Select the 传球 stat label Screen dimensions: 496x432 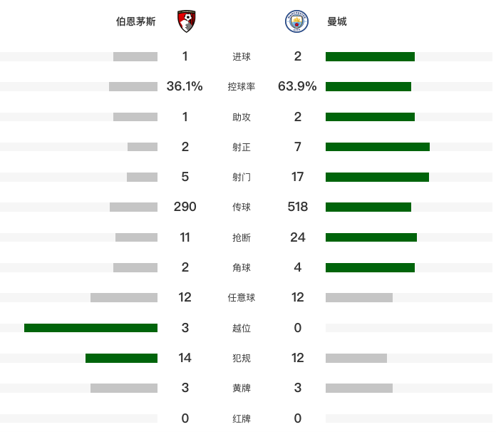coord(242,207)
